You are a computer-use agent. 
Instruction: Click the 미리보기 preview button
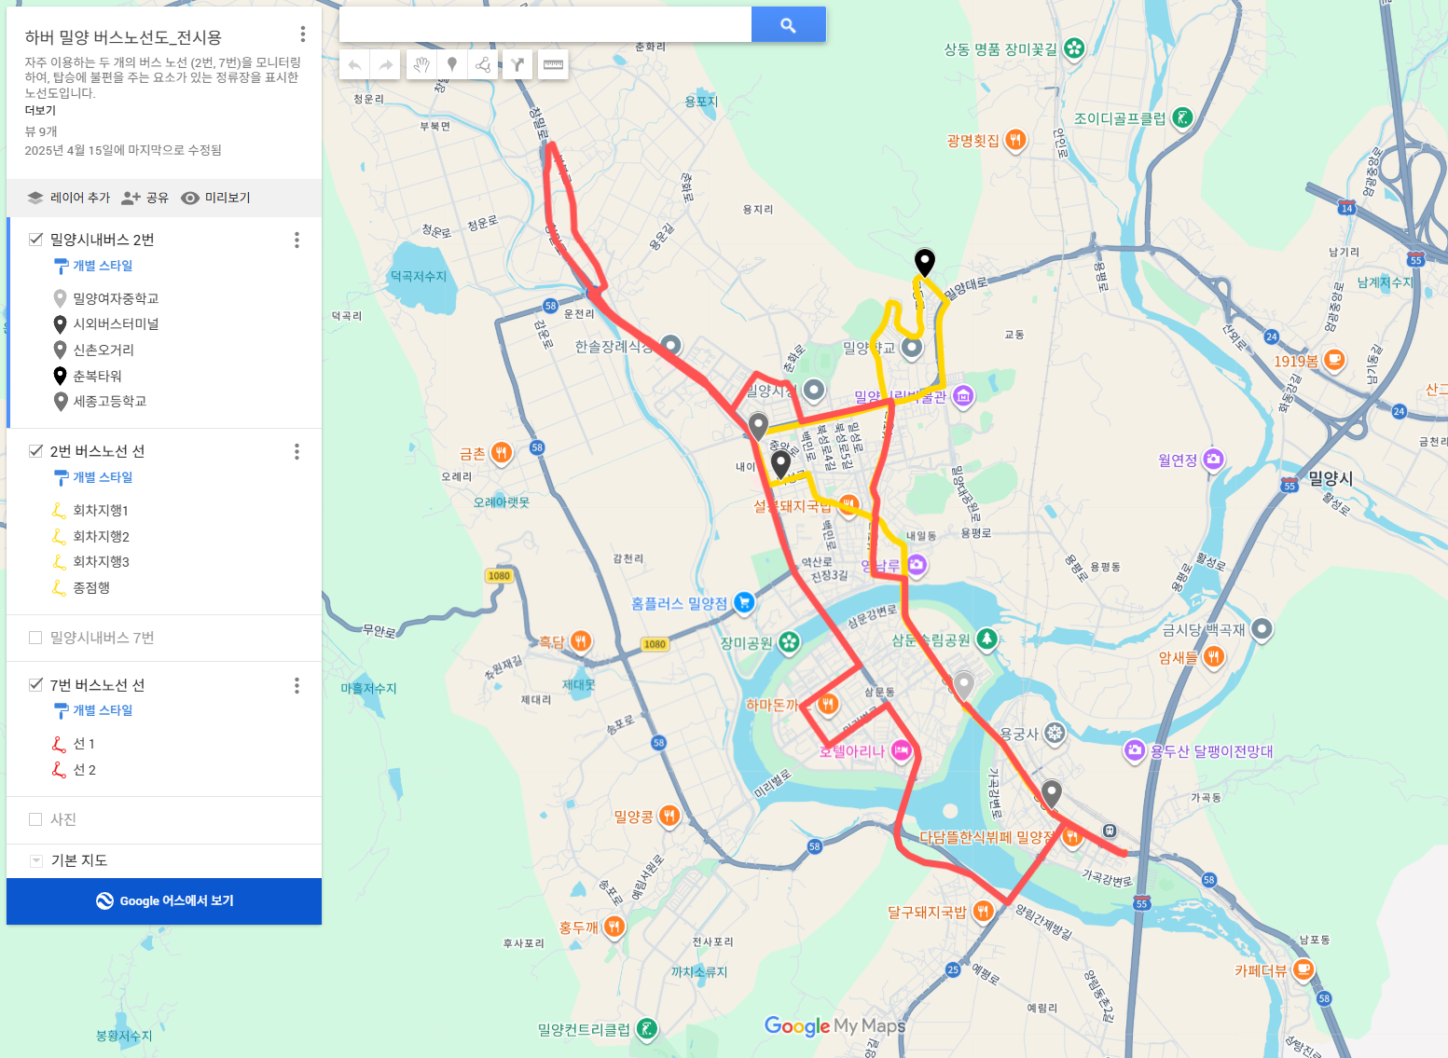click(215, 198)
